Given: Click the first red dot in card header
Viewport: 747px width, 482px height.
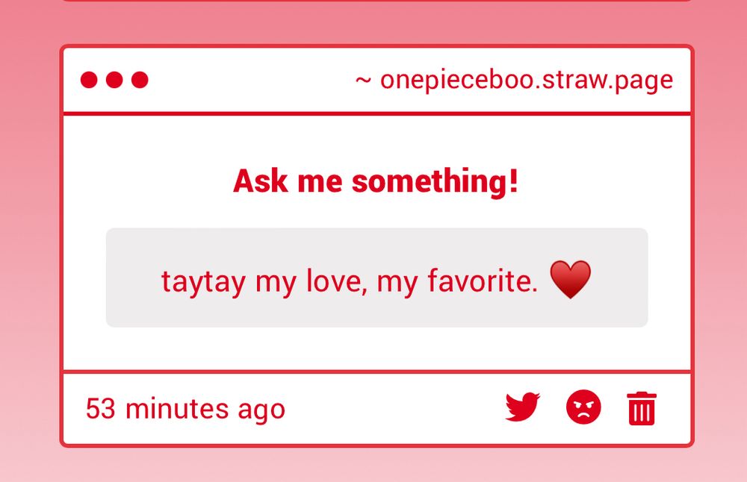Looking at the screenshot, I should [x=89, y=80].
